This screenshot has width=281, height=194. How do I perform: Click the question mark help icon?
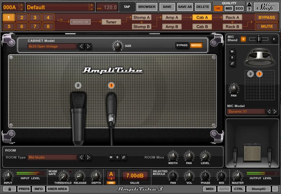249,9
